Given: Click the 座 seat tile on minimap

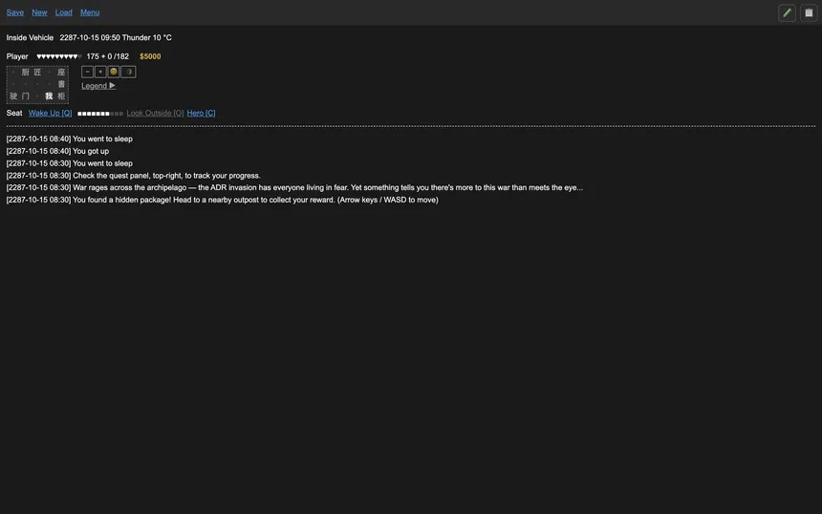Looking at the screenshot, I should (x=61, y=73).
